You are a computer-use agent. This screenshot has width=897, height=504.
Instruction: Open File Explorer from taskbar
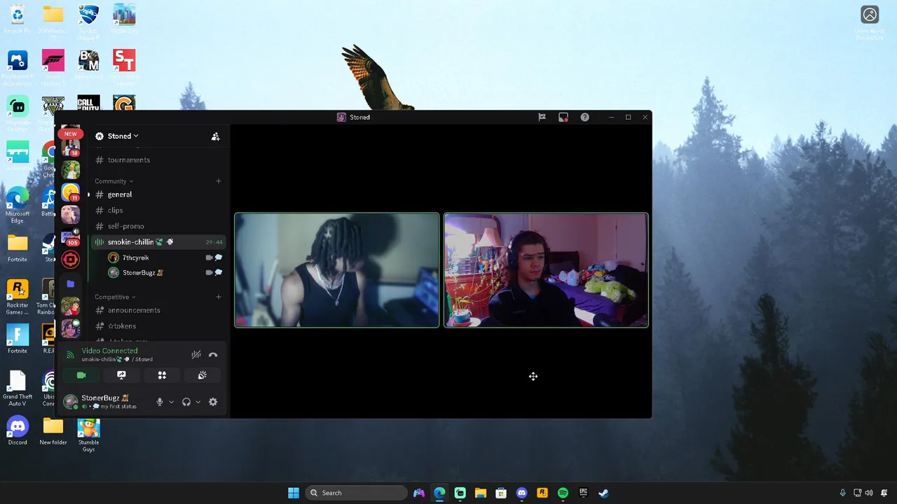(480, 493)
